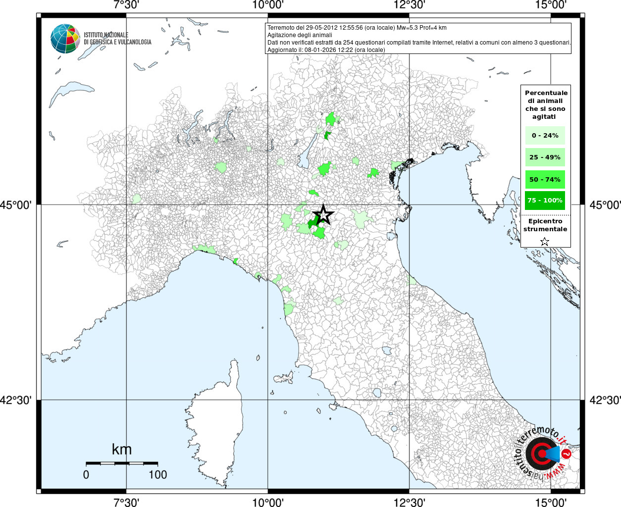This screenshot has height=507, width=621.
Task: Click the 75 - 100% legend swatch
Action: point(545,201)
